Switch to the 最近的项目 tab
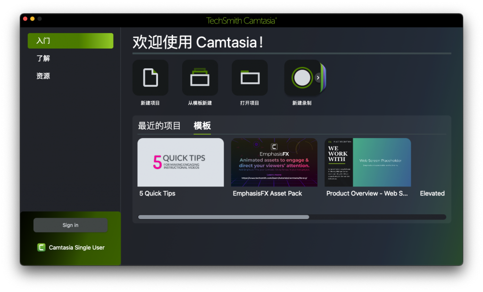Screen dimensions: 483x292 pyautogui.click(x=159, y=126)
